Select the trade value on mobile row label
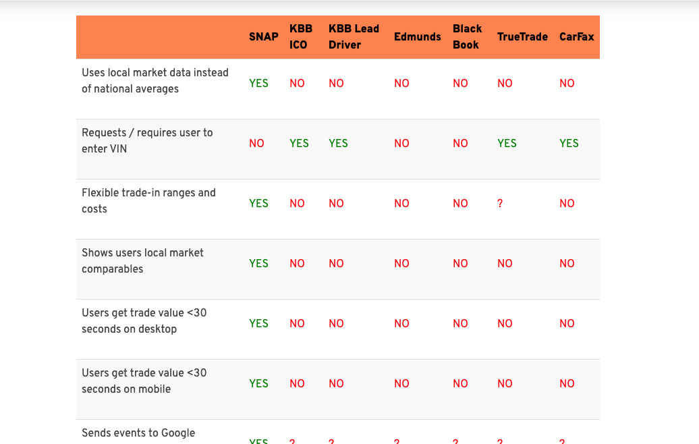The height and width of the screenshot is (444, 699). click(x=144, y=381)
